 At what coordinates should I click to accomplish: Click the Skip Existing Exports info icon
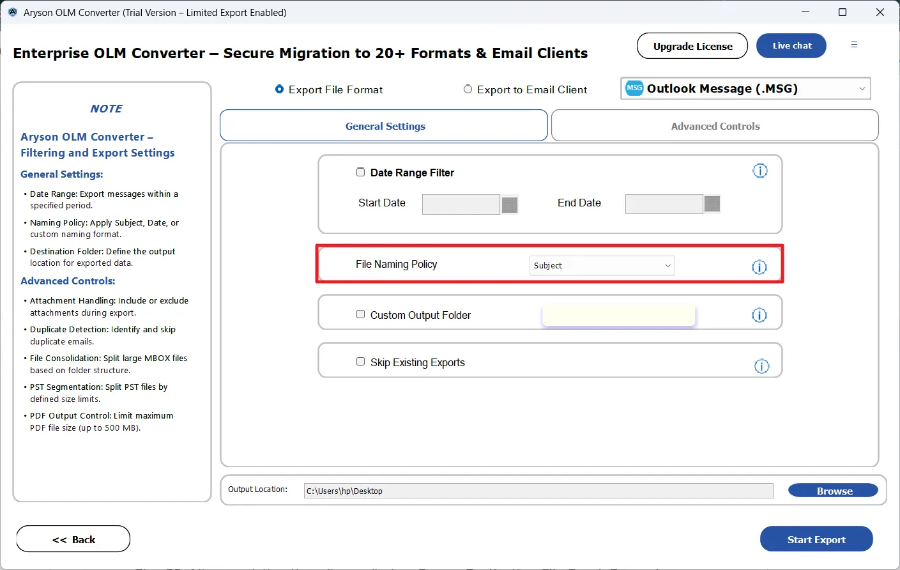[761, 366]
